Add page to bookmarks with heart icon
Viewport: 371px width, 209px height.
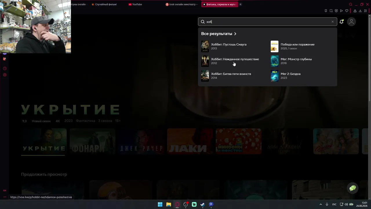(x=347, y=11)
